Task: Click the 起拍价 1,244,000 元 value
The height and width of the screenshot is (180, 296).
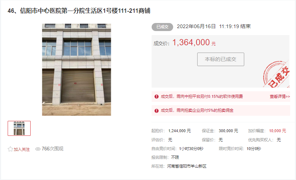Action: pyautogui.click(x=179, y=131)
